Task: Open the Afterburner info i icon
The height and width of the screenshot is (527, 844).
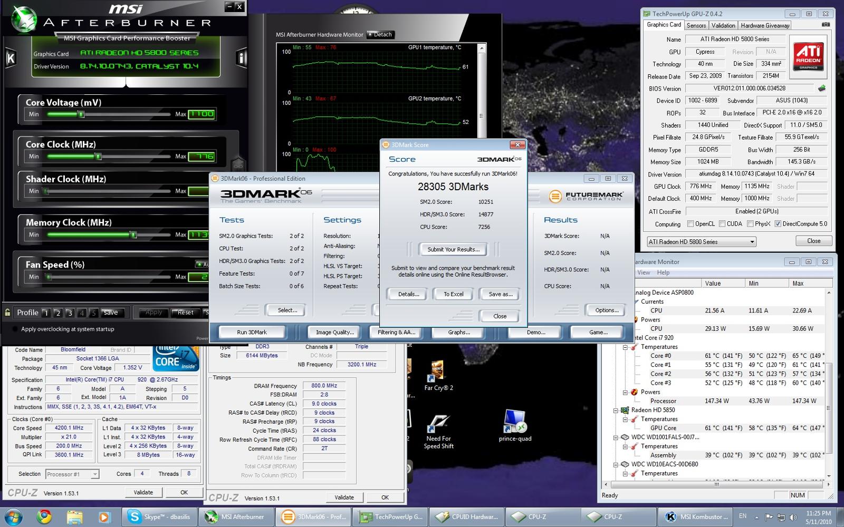Action: click(x=241, y=57)
